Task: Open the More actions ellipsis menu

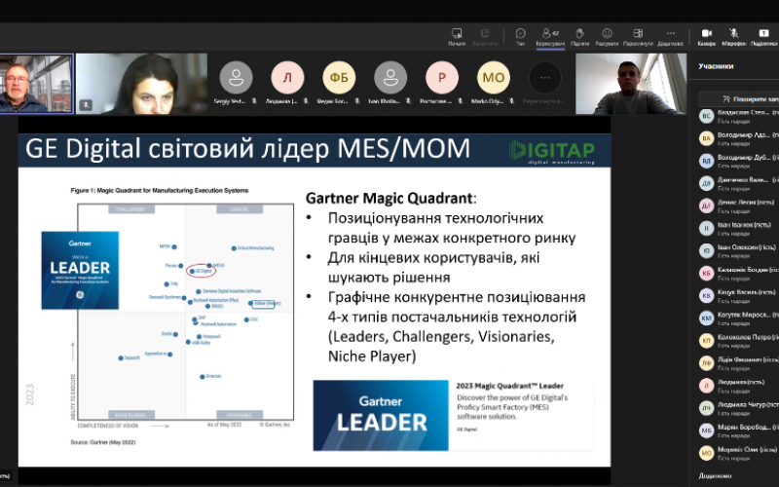Action: pos(670,37)
